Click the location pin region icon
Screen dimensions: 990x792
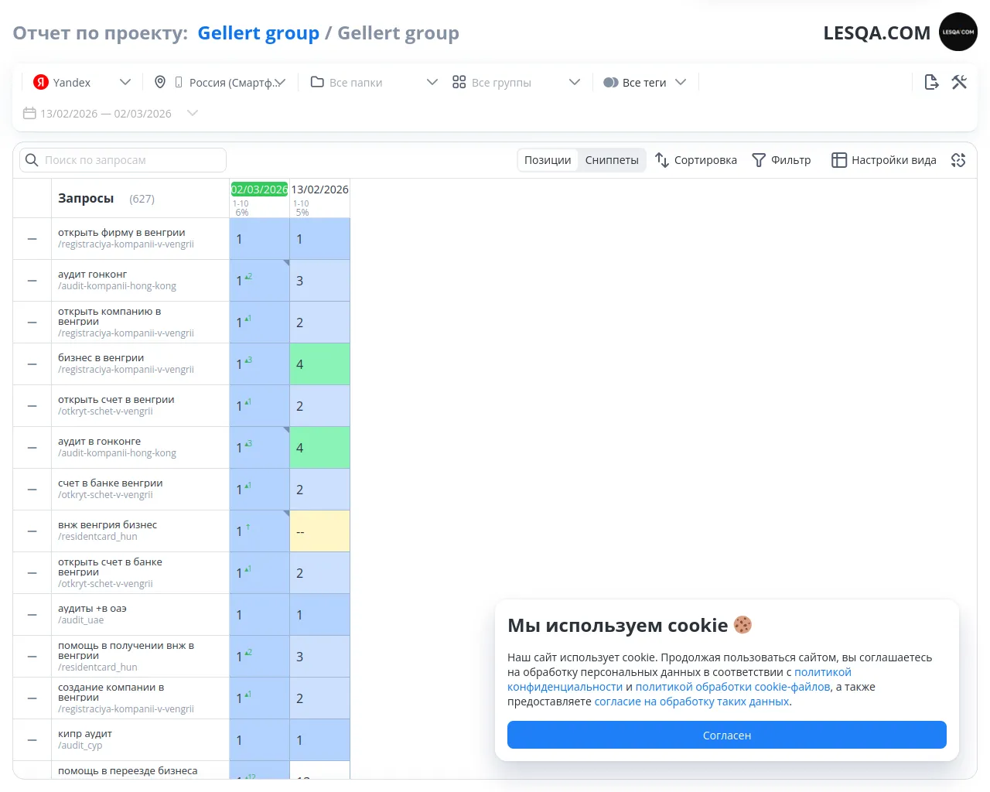[160, 82]
